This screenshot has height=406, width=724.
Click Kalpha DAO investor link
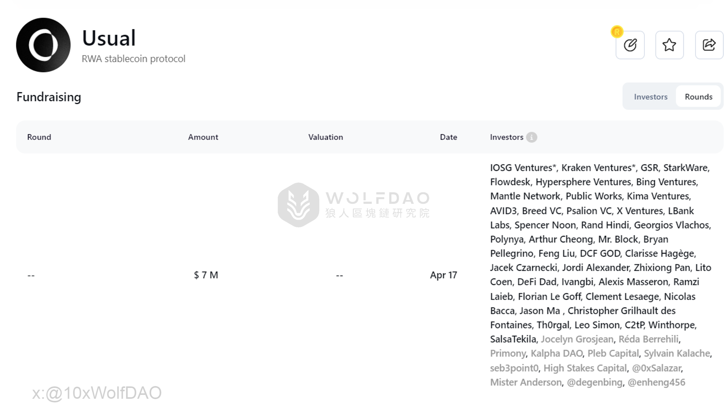[557, 354]
